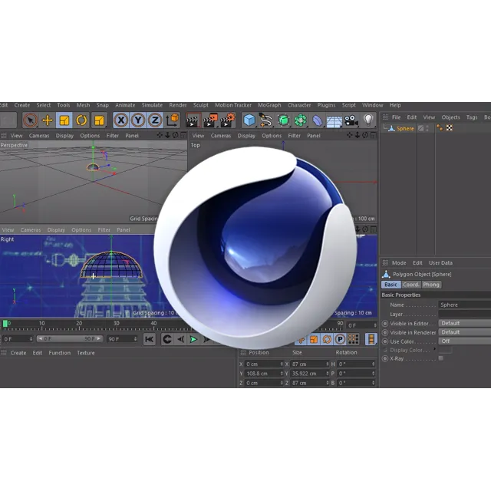Screen dimensions: 491x491
Task: Open the MoGraph menu
Action: [x=269, y=105]
